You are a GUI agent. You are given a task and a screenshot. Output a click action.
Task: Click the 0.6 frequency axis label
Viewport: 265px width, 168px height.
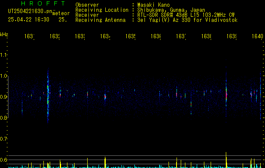3,160
